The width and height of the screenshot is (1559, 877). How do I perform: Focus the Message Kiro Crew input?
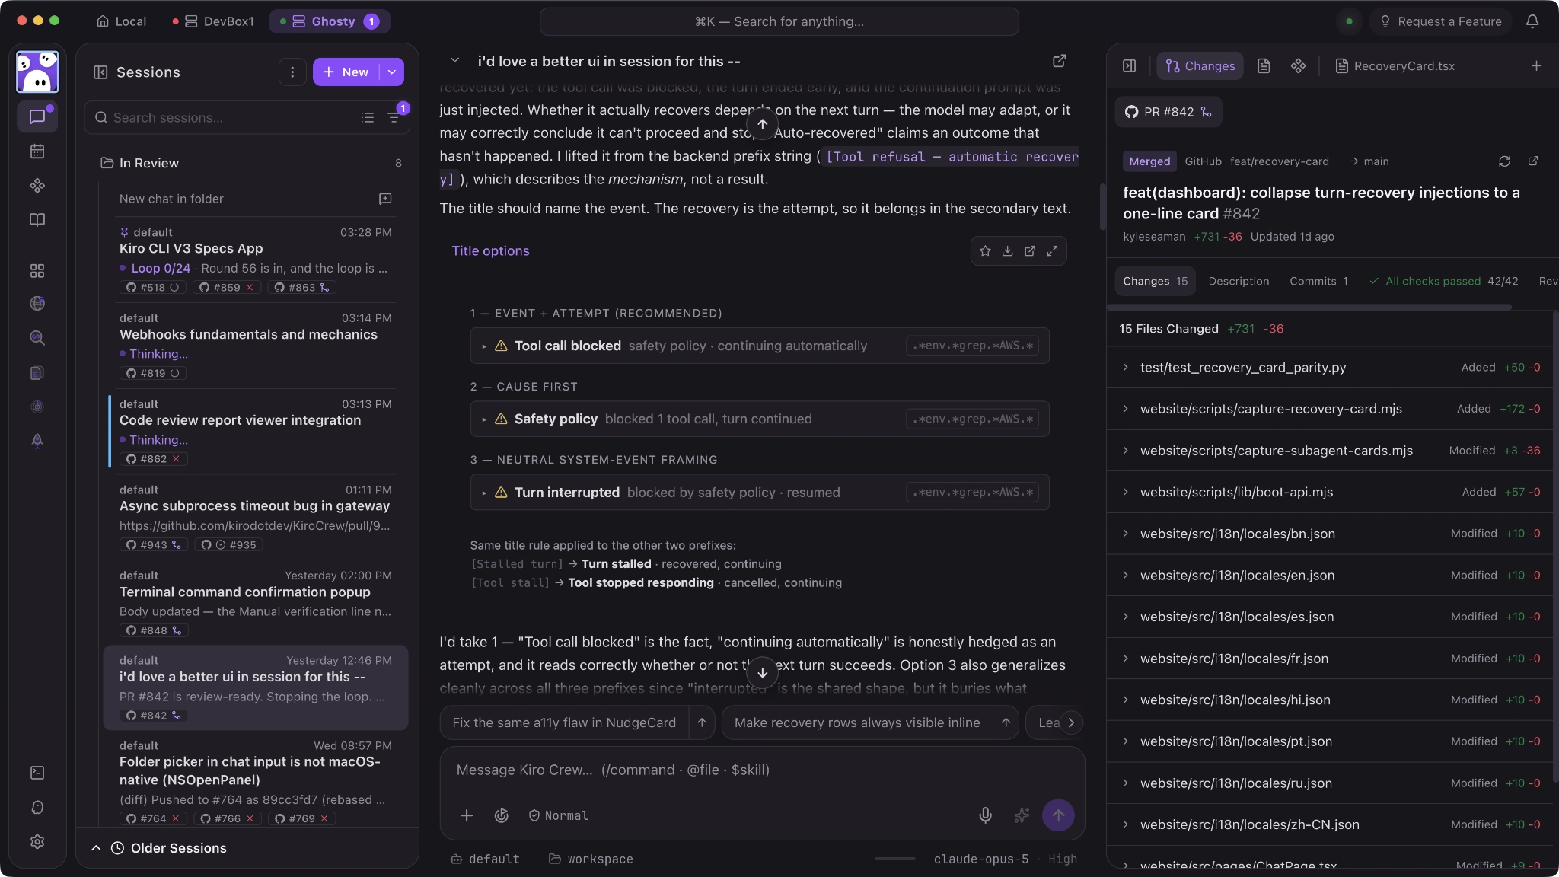point(761,770)
